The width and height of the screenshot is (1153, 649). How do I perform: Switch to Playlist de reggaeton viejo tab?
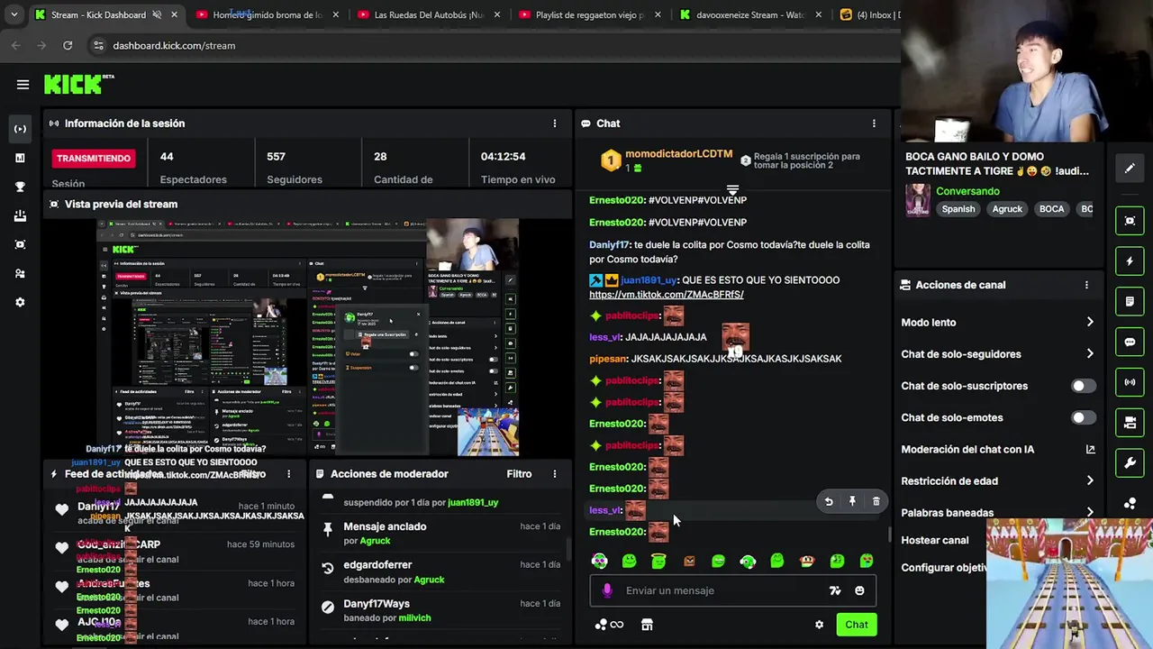(590, 14)
